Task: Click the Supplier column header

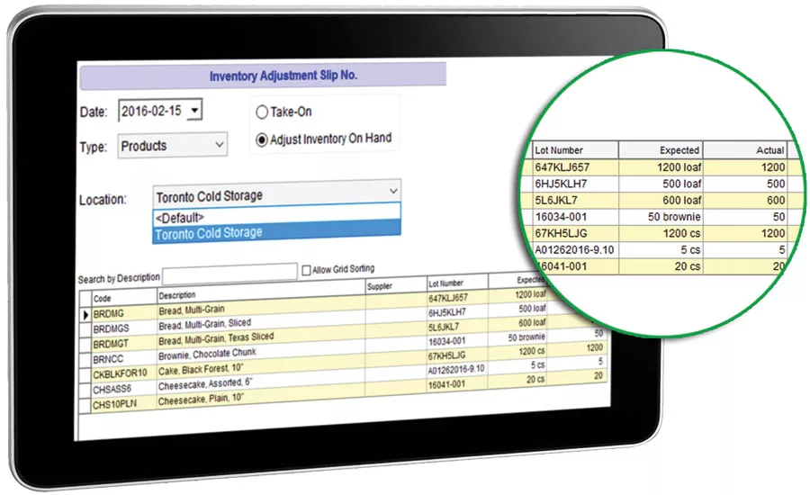Action: coord(396,285)
